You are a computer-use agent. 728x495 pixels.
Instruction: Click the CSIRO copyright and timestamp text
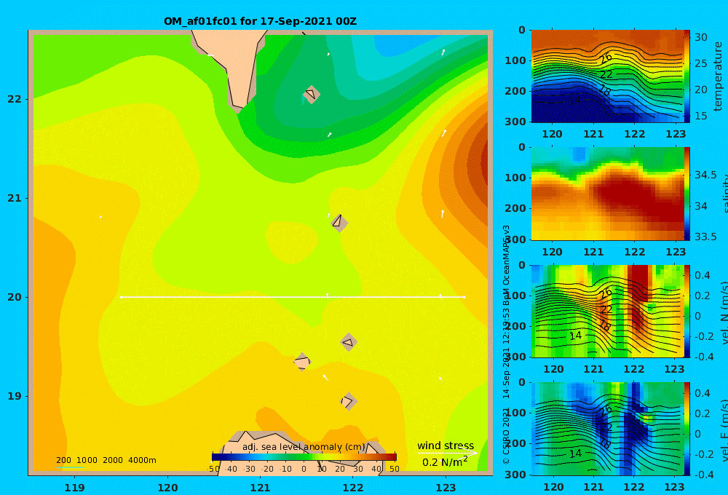tap(507, 344)
